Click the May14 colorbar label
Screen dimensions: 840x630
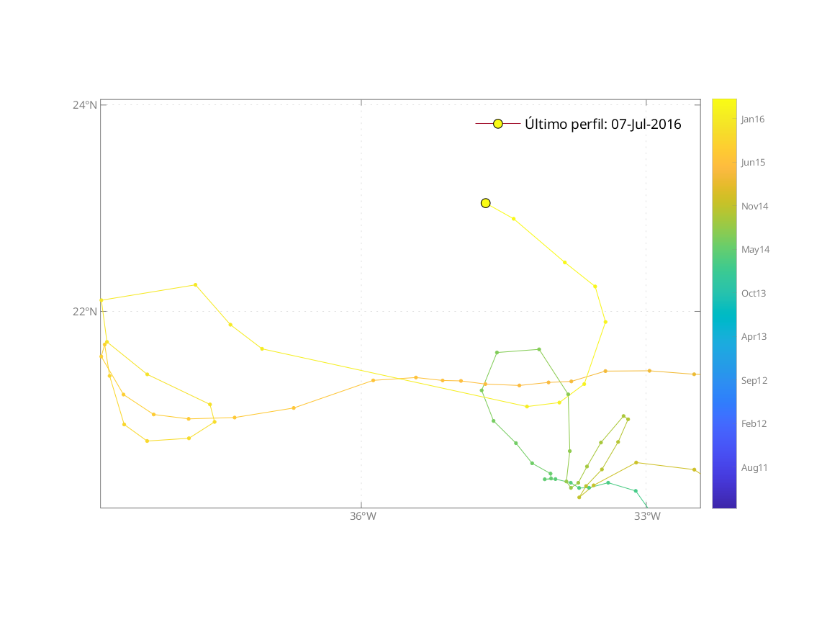coord(755,250)
